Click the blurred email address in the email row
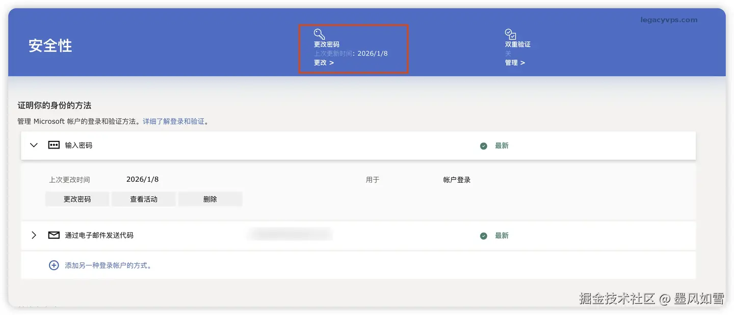734x315 pixels. click(x=290, y=235)
